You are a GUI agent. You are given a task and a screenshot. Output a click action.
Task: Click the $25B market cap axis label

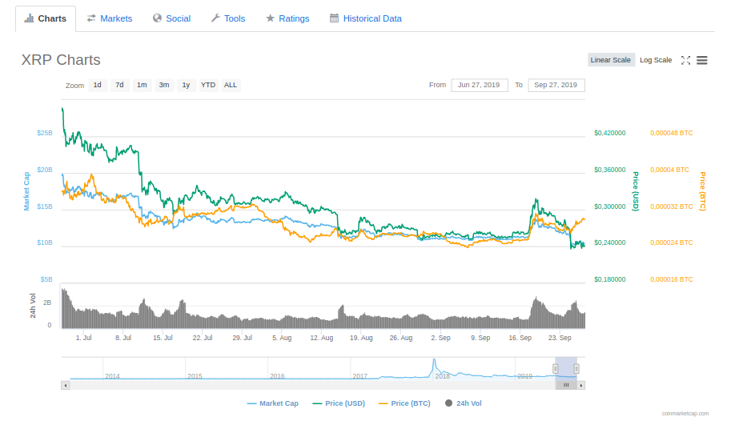click(45, 133)
